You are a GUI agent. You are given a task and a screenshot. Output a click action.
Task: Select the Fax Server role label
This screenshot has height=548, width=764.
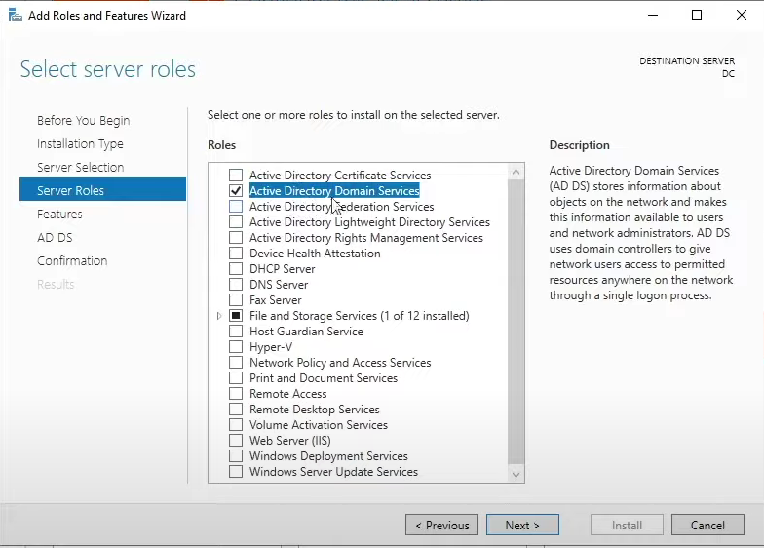click(x=275, y=300)
